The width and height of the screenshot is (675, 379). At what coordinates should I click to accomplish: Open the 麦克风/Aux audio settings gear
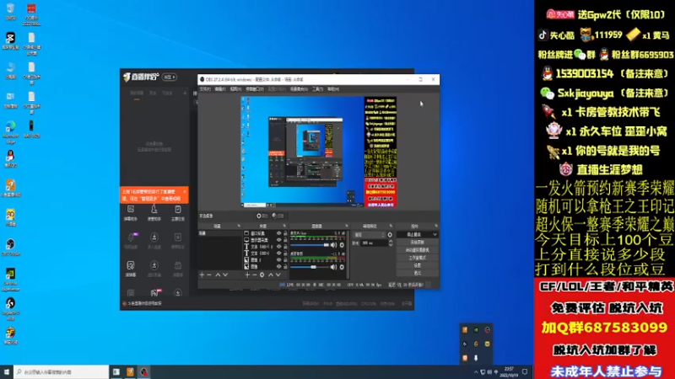[x=342, y=245]
